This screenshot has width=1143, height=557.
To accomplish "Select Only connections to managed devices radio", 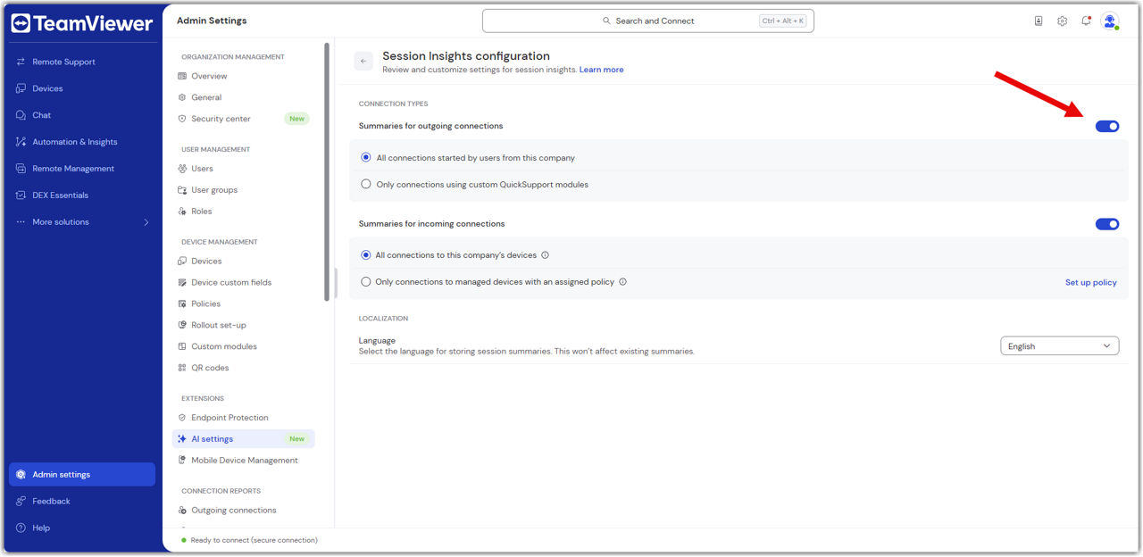I will coord(366,281).
